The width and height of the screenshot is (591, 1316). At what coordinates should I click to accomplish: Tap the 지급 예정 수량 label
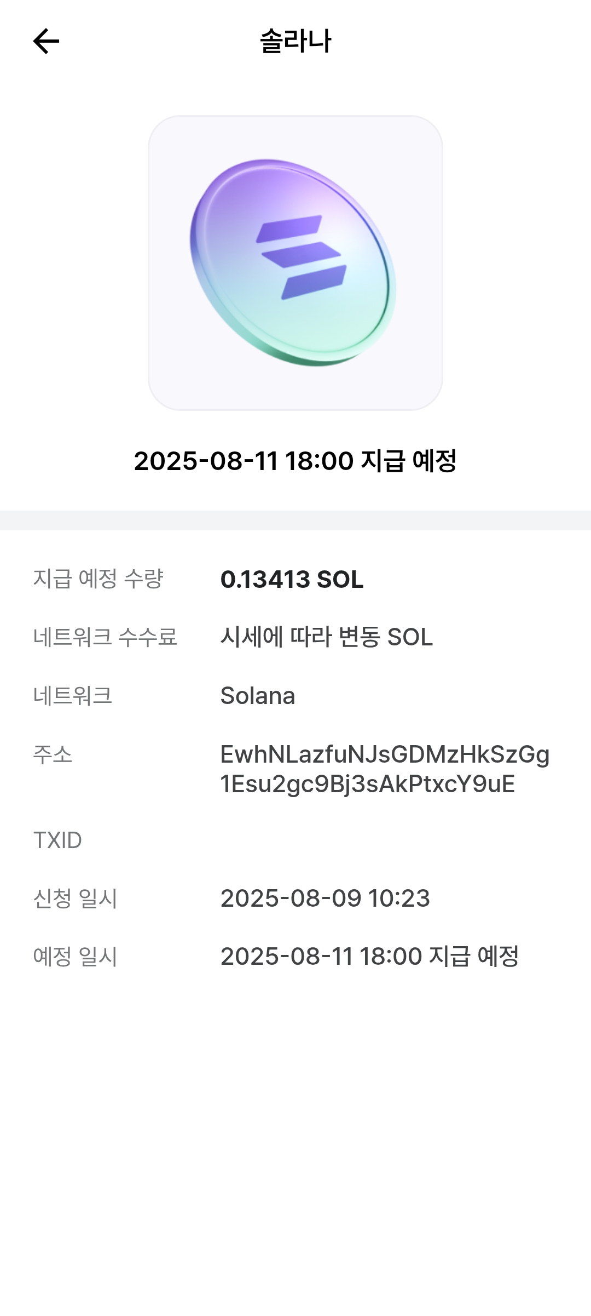point(99,579)
